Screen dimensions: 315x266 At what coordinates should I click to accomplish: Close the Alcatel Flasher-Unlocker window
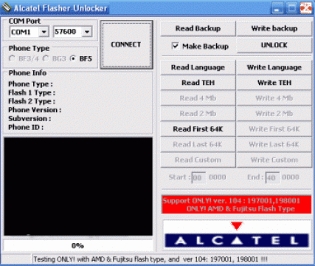pyautogui.click(x=306, y=8)
